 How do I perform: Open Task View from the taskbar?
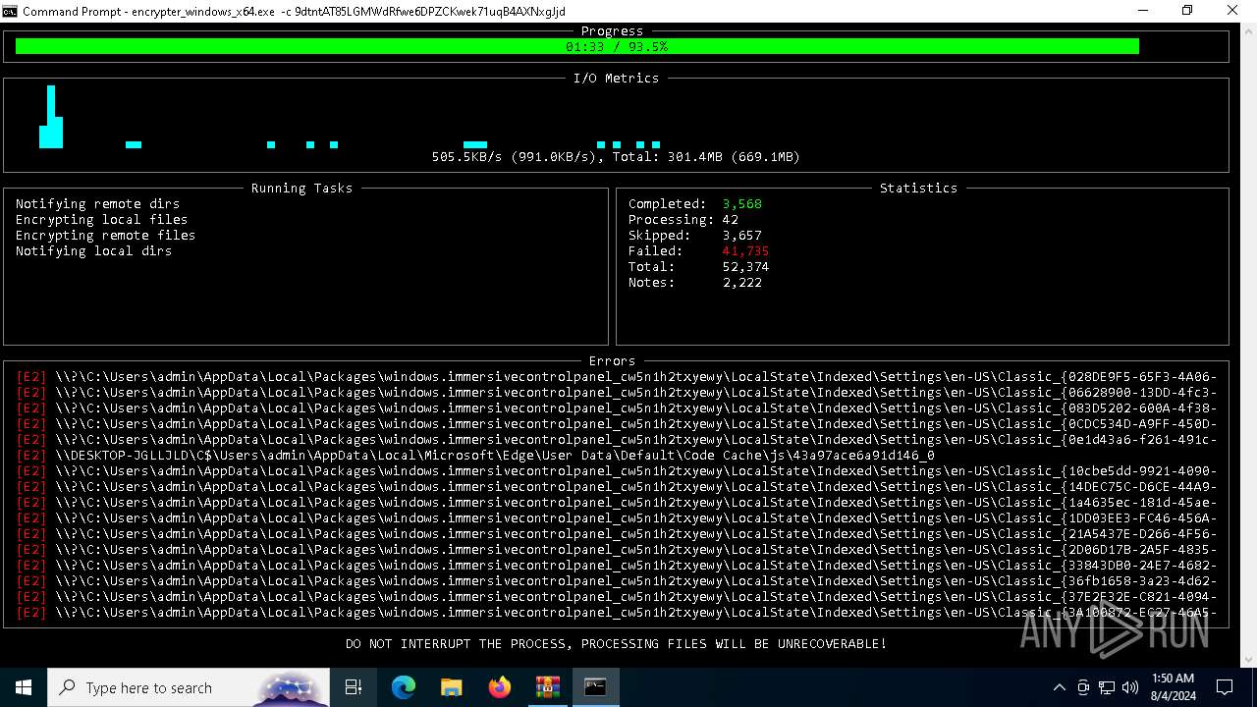(354, 687)
